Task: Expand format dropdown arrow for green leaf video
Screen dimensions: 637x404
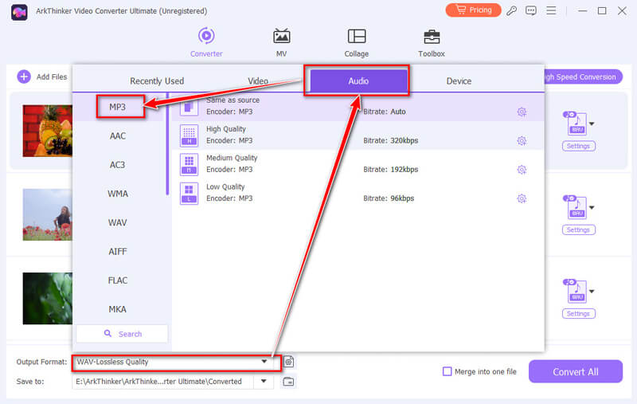Action: coord(592,291)
